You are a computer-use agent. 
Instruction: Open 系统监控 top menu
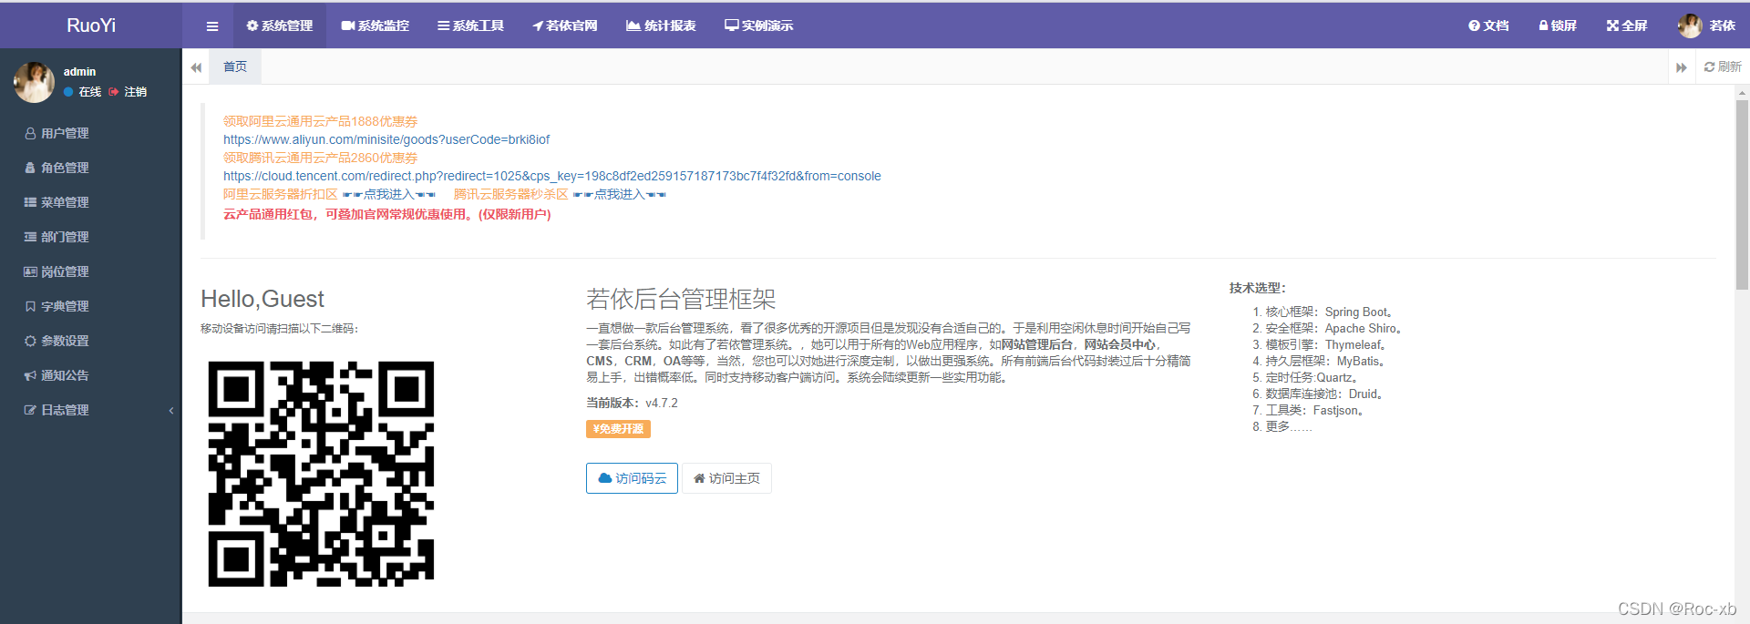[376, 26]
